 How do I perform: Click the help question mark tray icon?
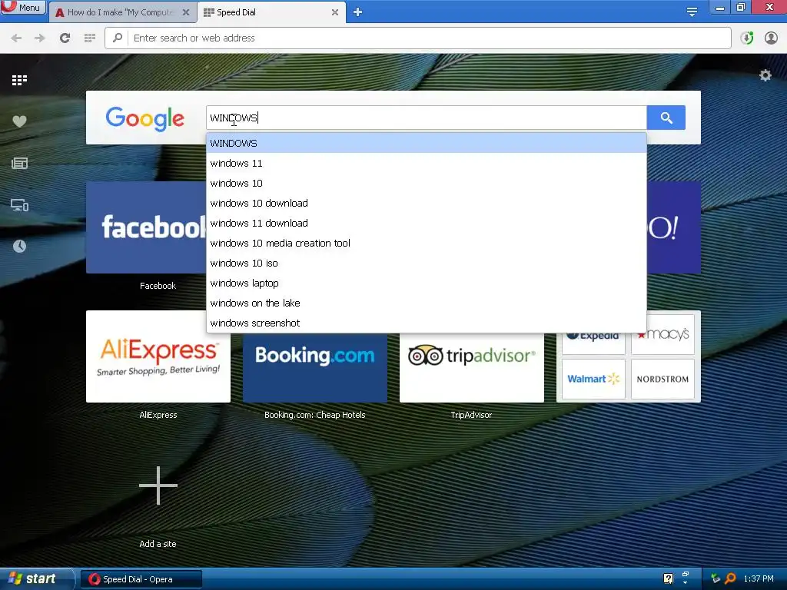click(x=668, y=578)
